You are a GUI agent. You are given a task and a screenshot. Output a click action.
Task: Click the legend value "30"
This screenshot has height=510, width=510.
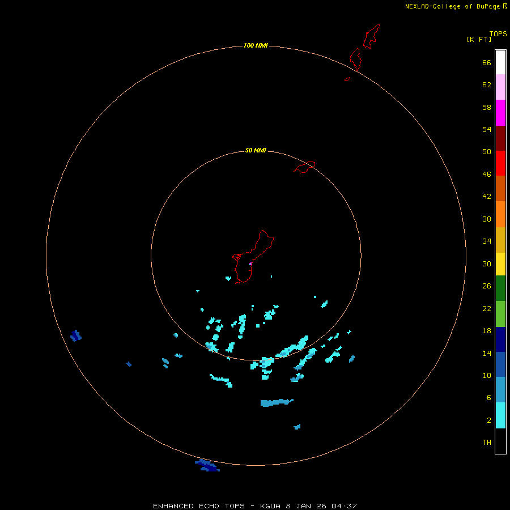(487, 263)
